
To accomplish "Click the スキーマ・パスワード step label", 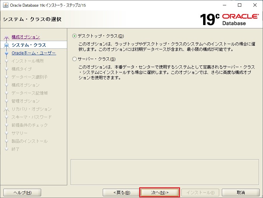I will pos(31,117).
